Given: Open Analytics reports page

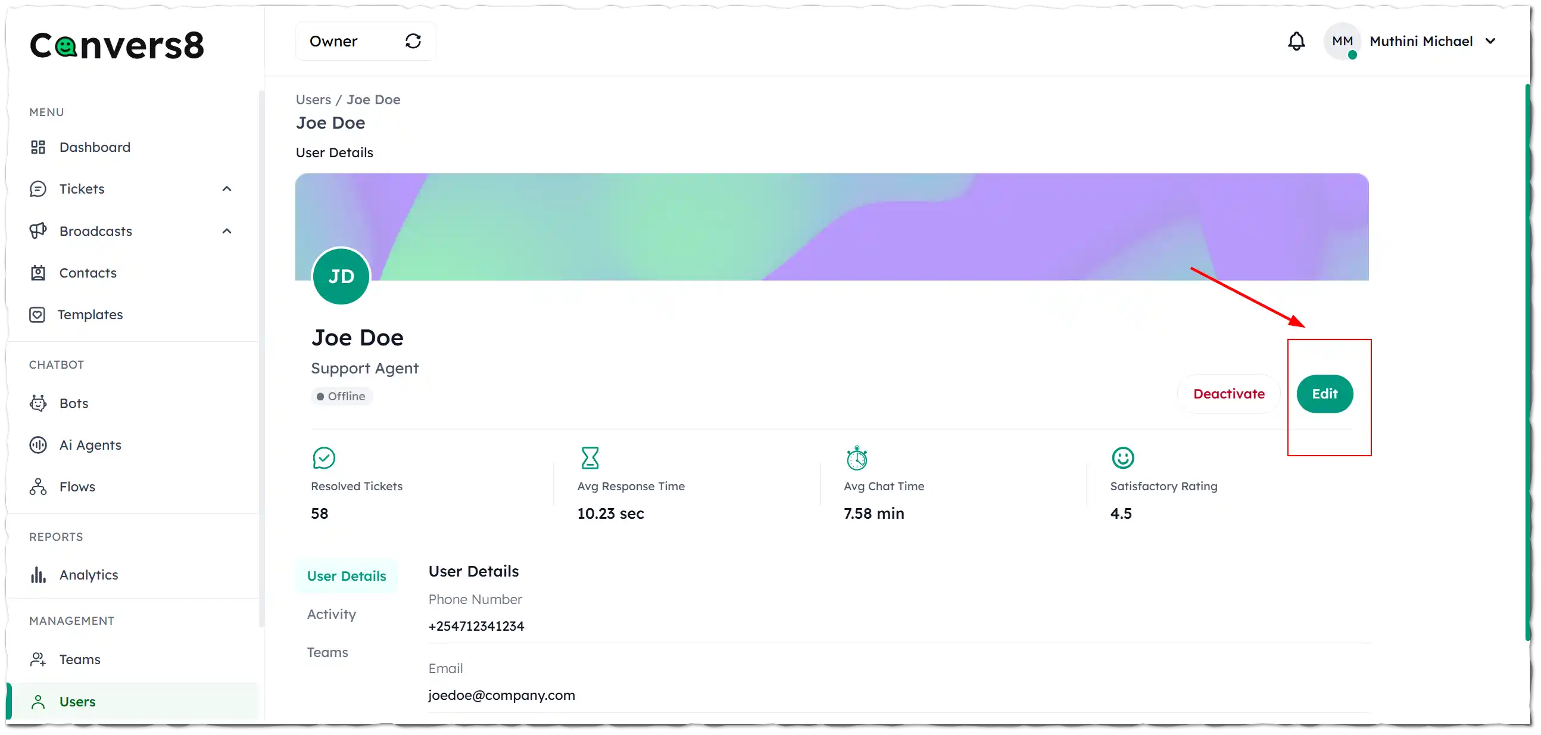Looking at the screenshot, I should coord(89,575).
